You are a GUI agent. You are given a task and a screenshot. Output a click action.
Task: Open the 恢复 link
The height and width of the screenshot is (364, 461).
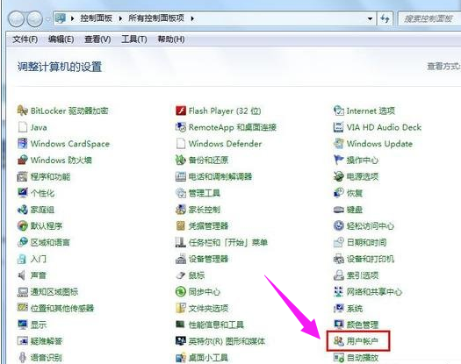click(x=354, y=193)
